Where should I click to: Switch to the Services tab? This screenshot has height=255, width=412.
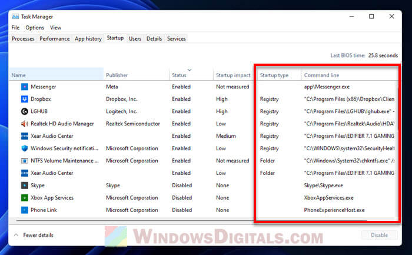(177, 39)
